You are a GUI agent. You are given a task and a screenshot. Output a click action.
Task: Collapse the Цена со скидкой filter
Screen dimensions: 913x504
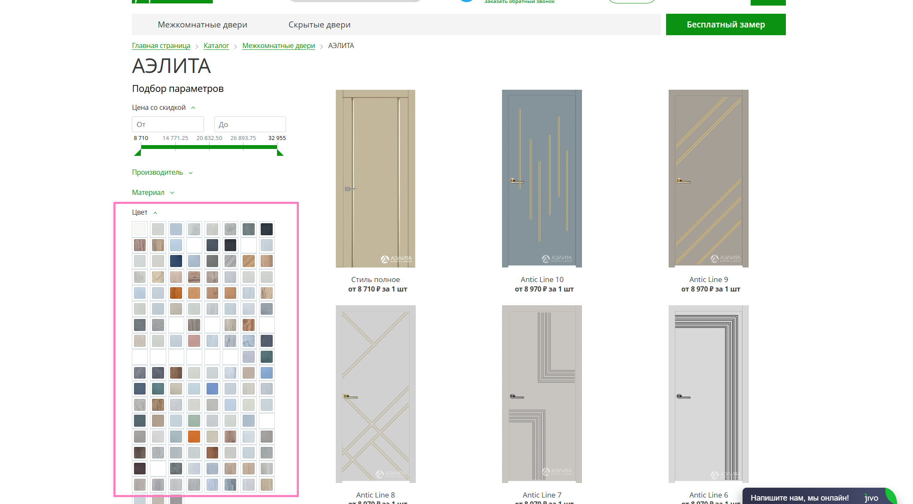[164, 107]
